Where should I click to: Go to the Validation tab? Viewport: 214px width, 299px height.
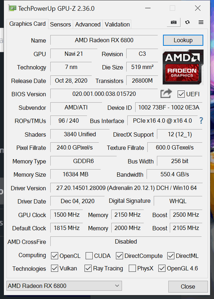117,24
